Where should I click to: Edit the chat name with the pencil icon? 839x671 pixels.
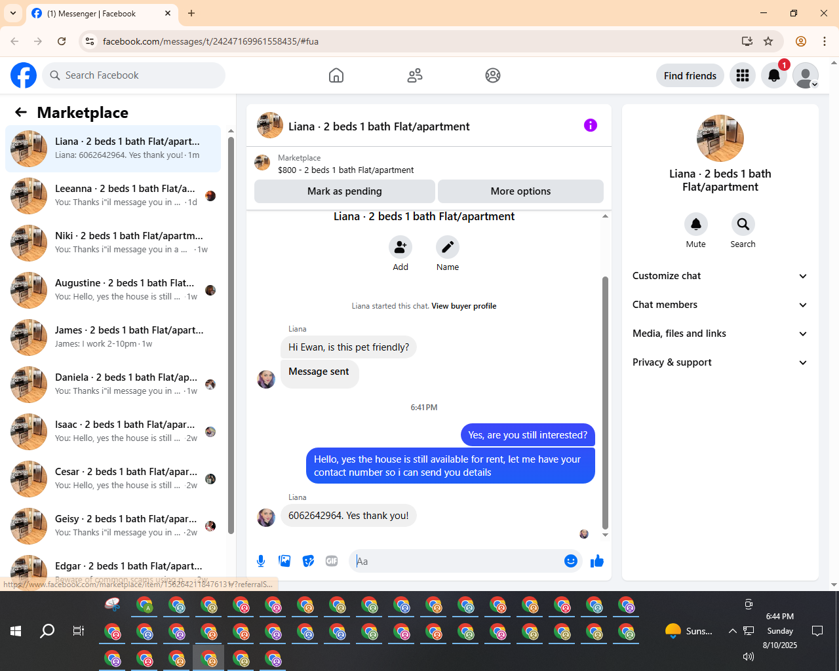click(x=448, y=247)
